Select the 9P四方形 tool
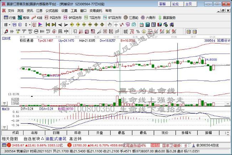Screen dimensions: 232x155 tap(72, 18)
